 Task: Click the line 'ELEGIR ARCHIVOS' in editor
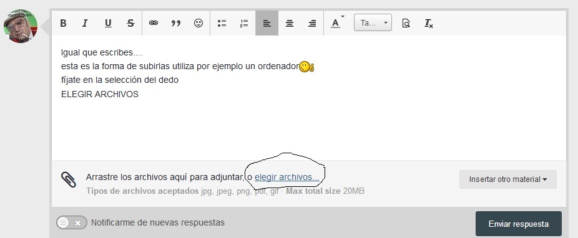[100, 94]
